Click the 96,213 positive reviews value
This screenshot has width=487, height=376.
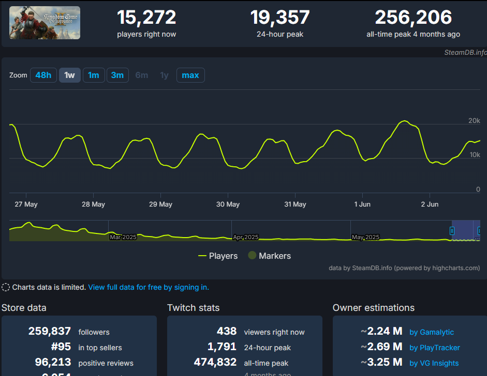pos(53,362)
